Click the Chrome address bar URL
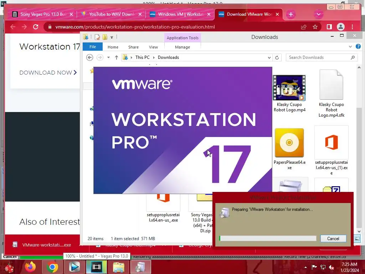This screenshot has height=274, width=365. pyautogui.click(x=135, y=27)
